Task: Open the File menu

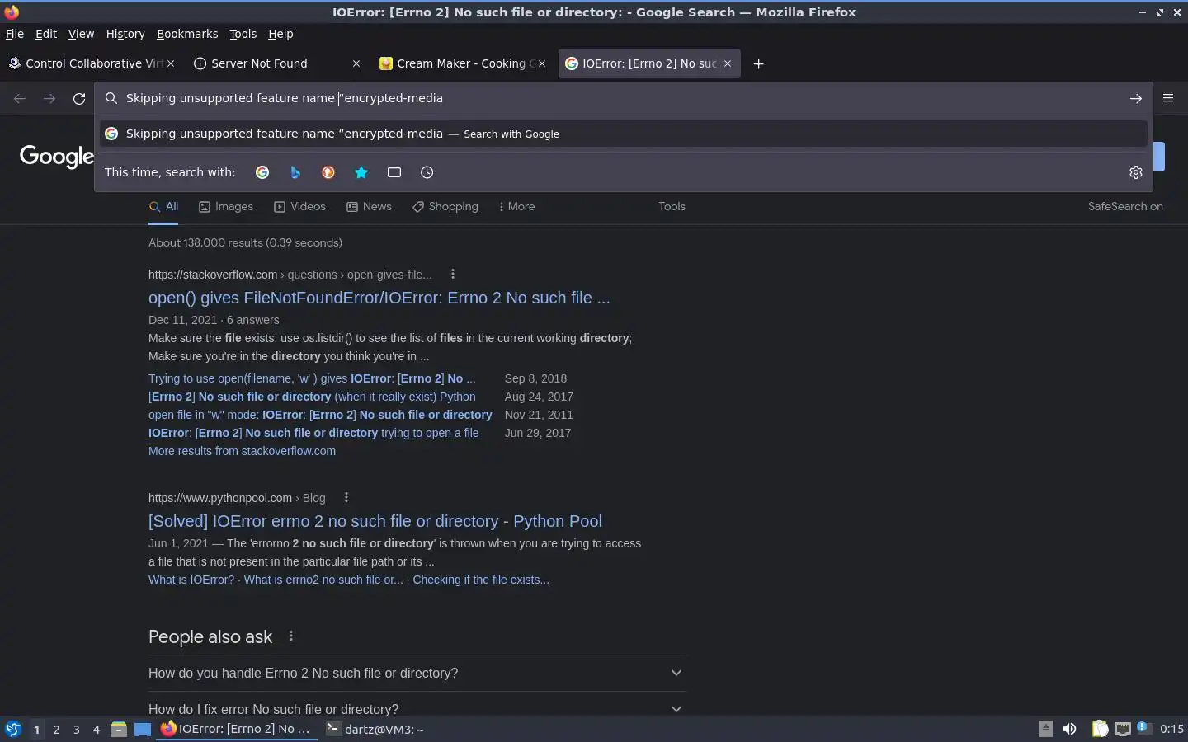Action: [15, 34]
